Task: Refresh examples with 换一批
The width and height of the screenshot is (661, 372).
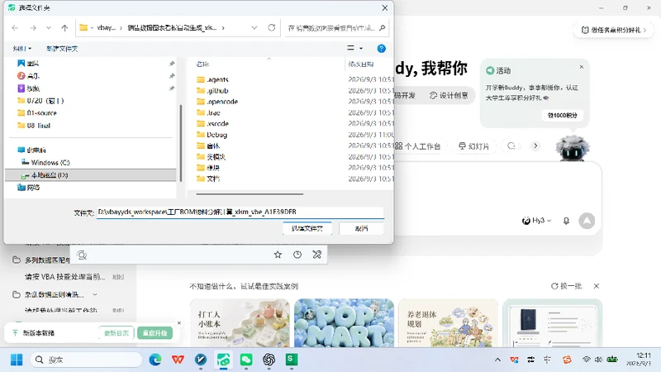Action: pos(567,286)
